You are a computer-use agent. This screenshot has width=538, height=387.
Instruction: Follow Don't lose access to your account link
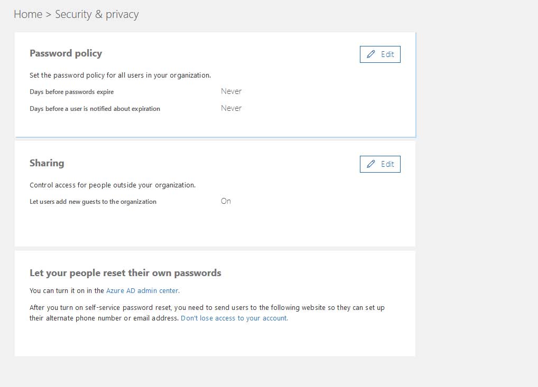click(x=234, y=318)
